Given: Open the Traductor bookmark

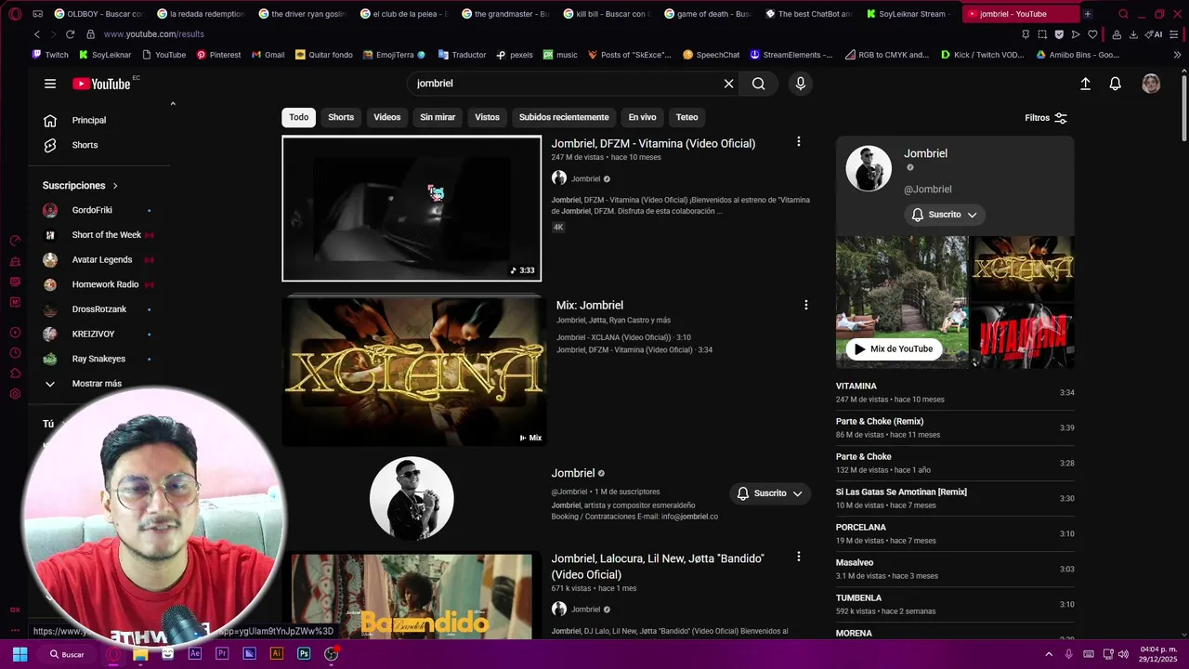Looking at the screenshot, I should coord(462,55).
